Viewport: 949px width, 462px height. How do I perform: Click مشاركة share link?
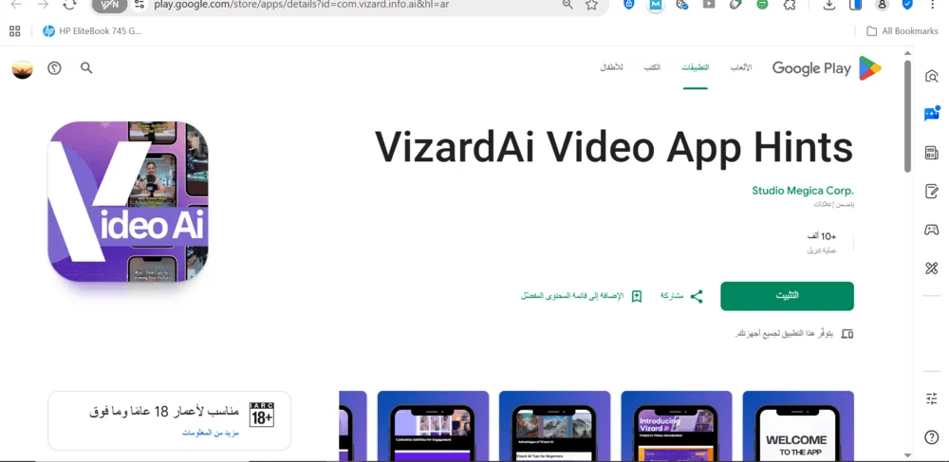672,296
